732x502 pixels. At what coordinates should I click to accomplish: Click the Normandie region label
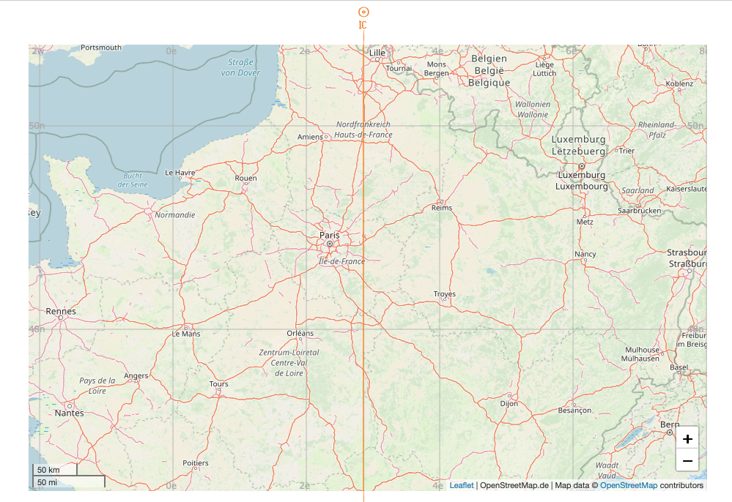click(x=175, y=215)
